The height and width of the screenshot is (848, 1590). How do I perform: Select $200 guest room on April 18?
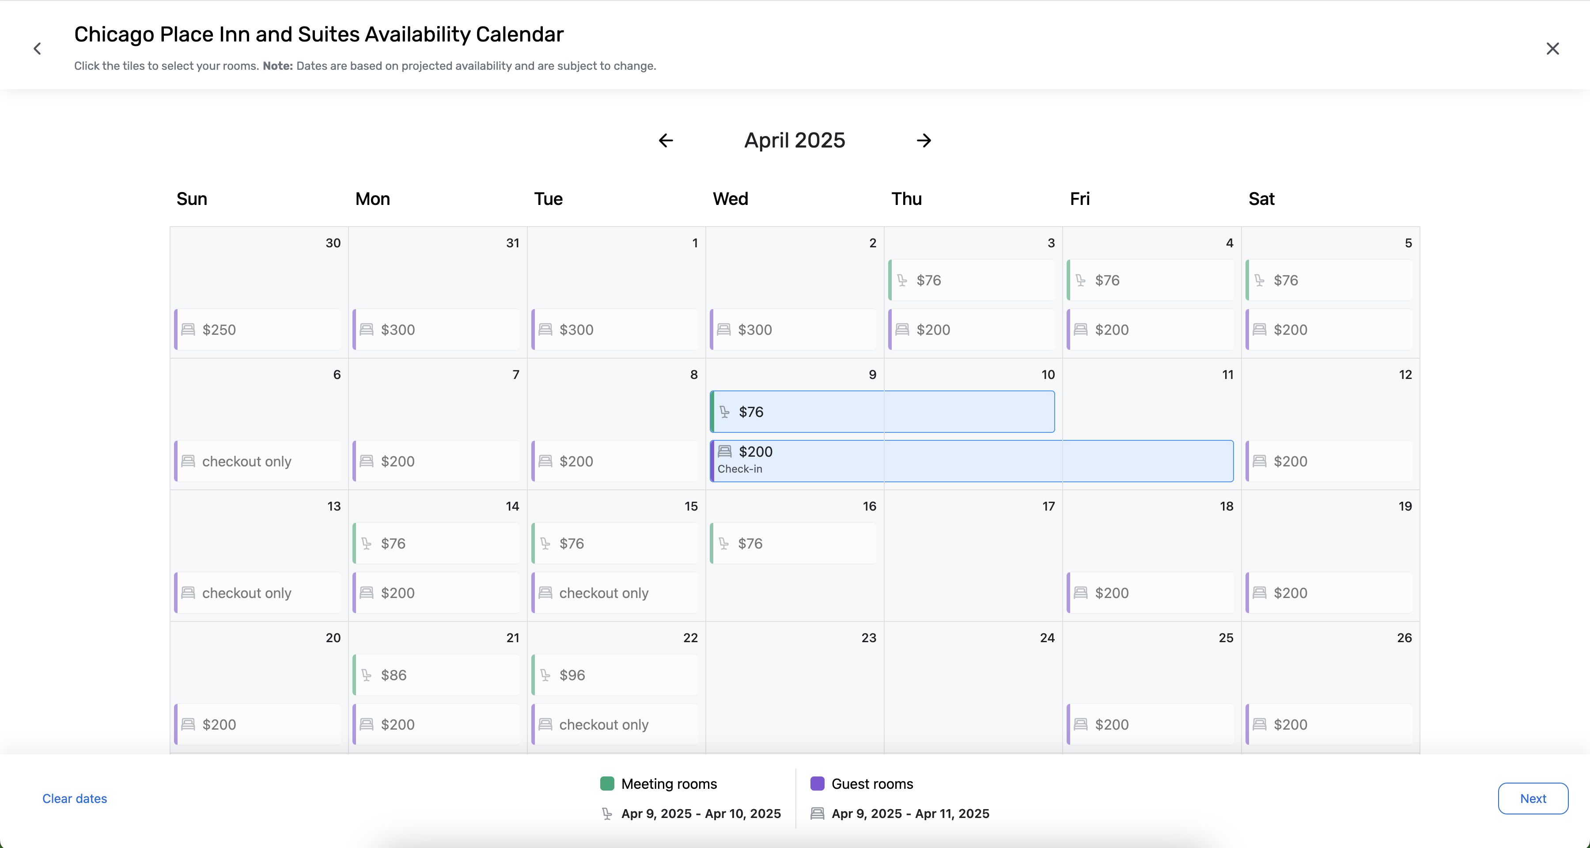1151,592
